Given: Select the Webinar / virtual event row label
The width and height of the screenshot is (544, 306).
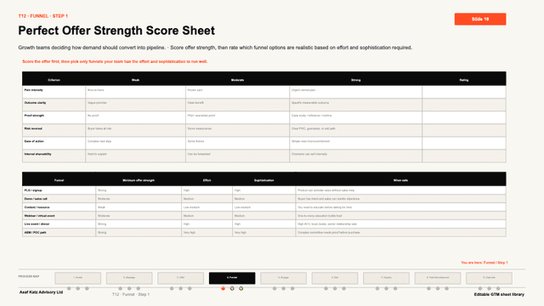Looking at the screenshot, I should point(59,216).
